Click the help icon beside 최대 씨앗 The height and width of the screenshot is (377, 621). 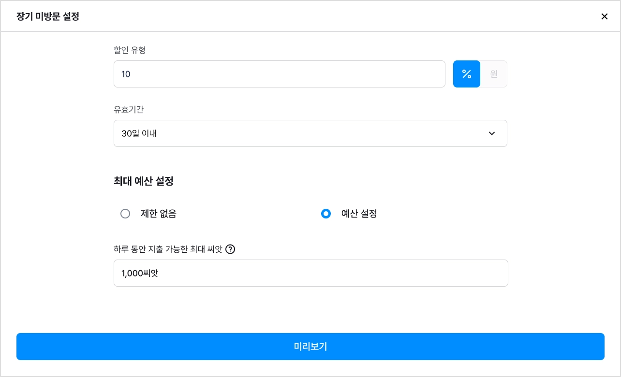230,249
